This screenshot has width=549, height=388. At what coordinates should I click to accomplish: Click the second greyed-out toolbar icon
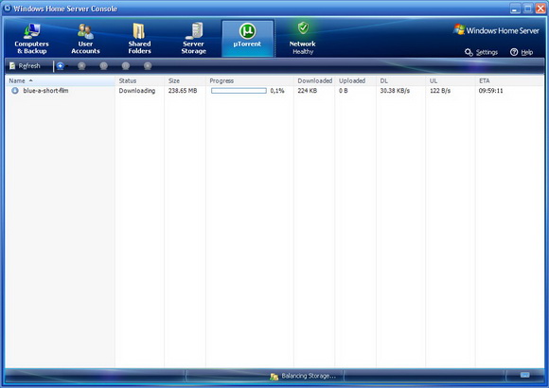[103, 66]
